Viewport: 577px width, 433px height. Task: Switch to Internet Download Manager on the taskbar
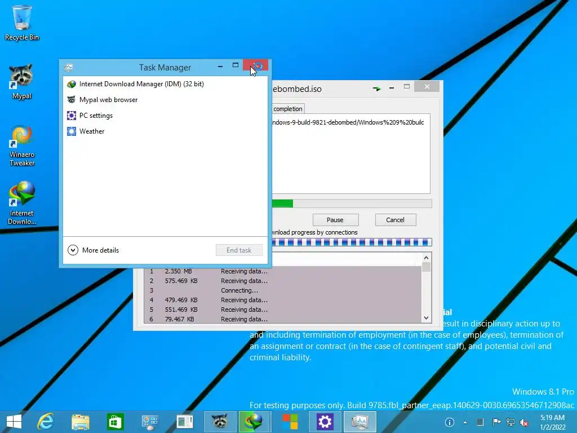(254, 422)
